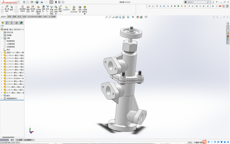Open the Appearances color sphere in right task pane
The width and height of the screenshot is (230, 144).
point(228,36)
